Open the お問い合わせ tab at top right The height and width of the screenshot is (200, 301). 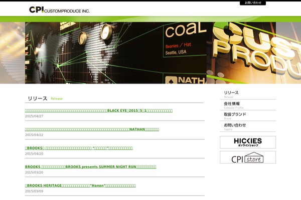tap(253, 3)
